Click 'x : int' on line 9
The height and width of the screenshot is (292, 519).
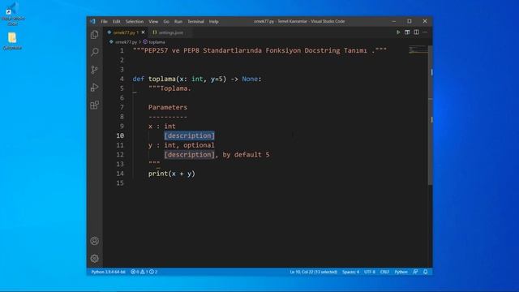[162, 126]
